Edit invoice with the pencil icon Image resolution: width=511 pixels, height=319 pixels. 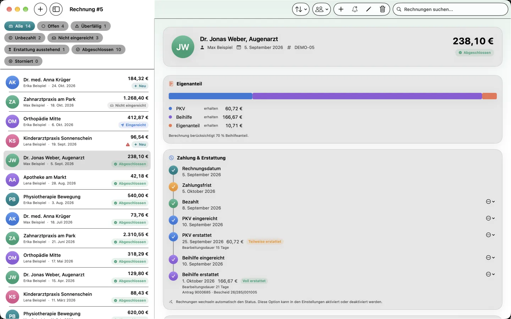pos(369,9)
